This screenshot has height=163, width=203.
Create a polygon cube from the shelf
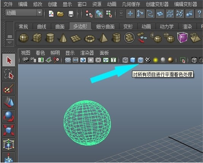point(37,38)
